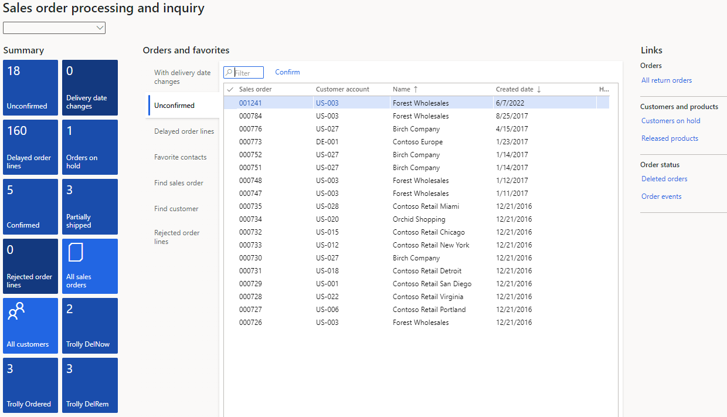
Task: Open the Delayed order lines tile showing 160
Action: tap(30, 147)
